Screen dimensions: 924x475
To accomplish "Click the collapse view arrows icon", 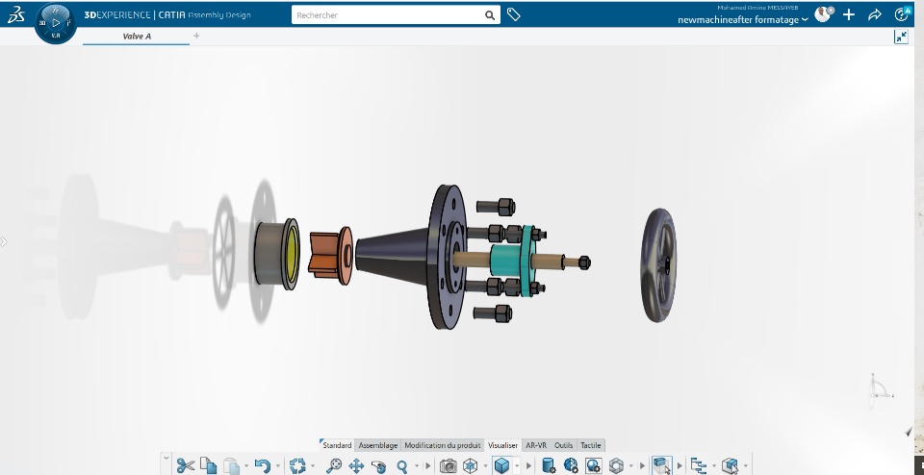I will click(901, 37).
